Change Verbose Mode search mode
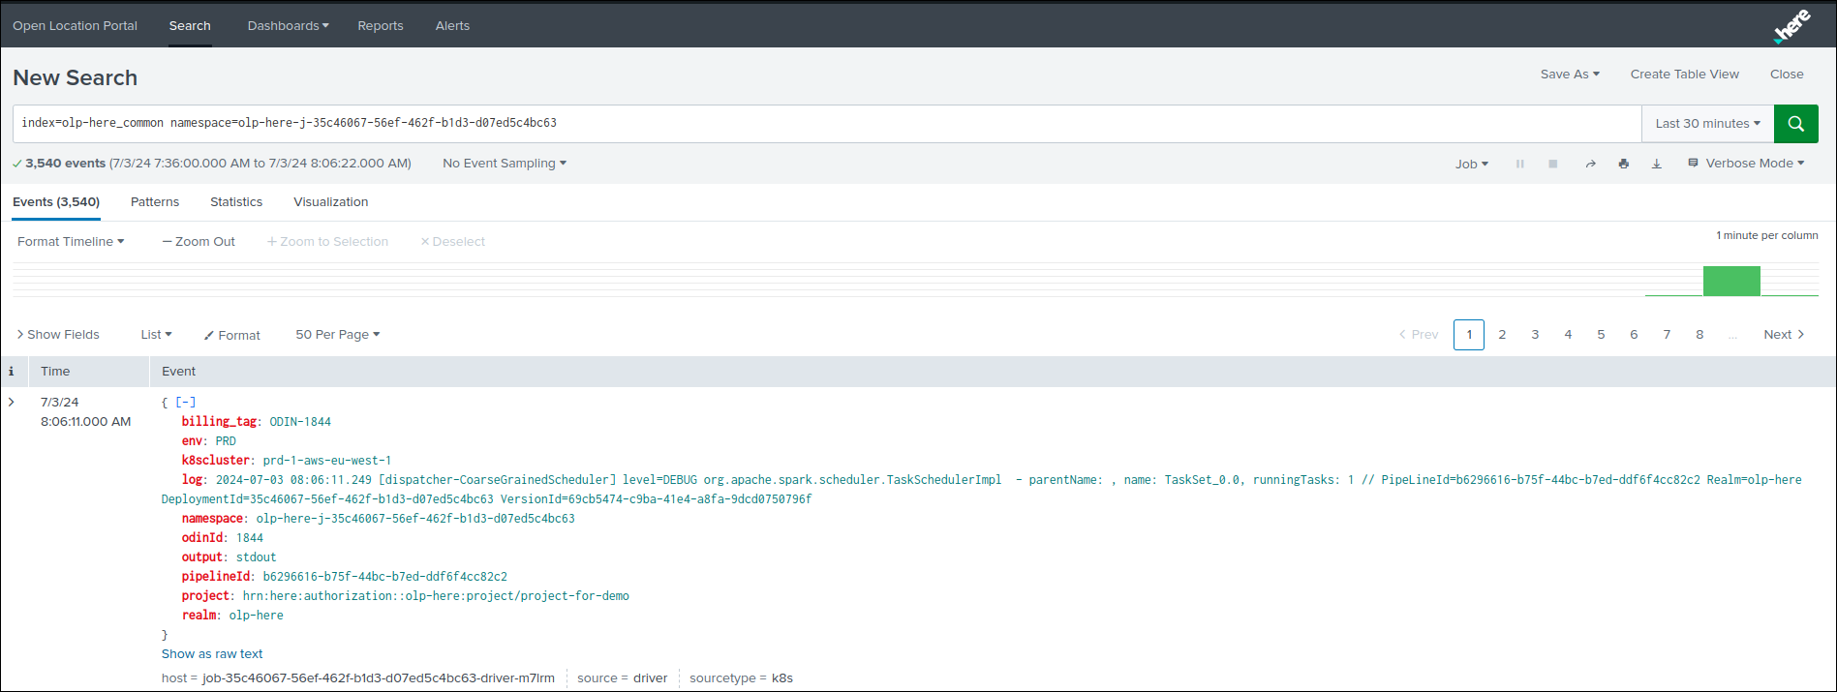The width and height of the screenshot is (1837, 692). pos(1746,164)
